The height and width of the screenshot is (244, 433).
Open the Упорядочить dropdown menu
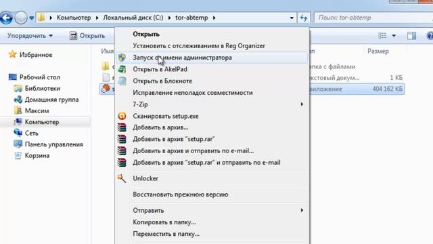tap(30, 36)
